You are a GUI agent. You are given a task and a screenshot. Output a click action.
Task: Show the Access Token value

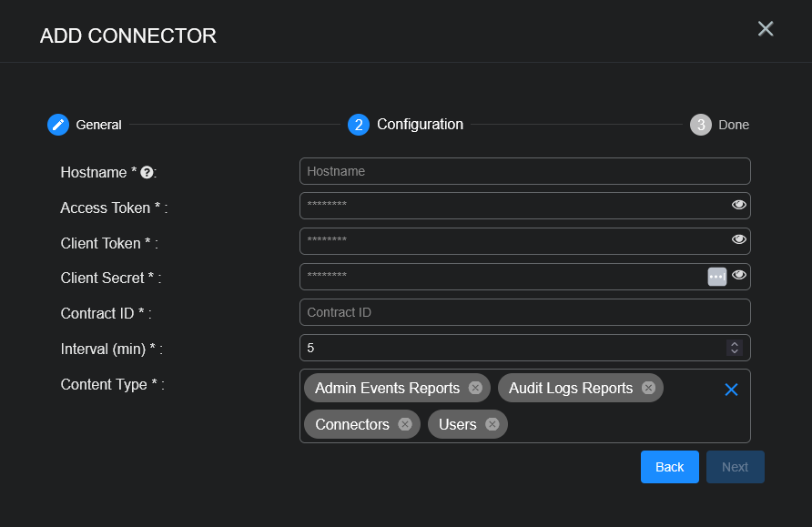739,206
